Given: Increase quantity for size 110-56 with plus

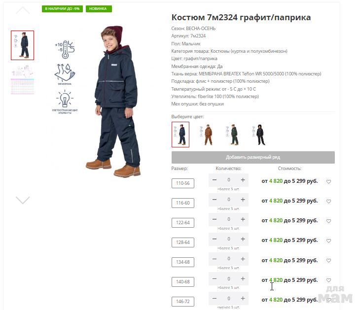Looking at the screenshot, I should tap(243, 180).
